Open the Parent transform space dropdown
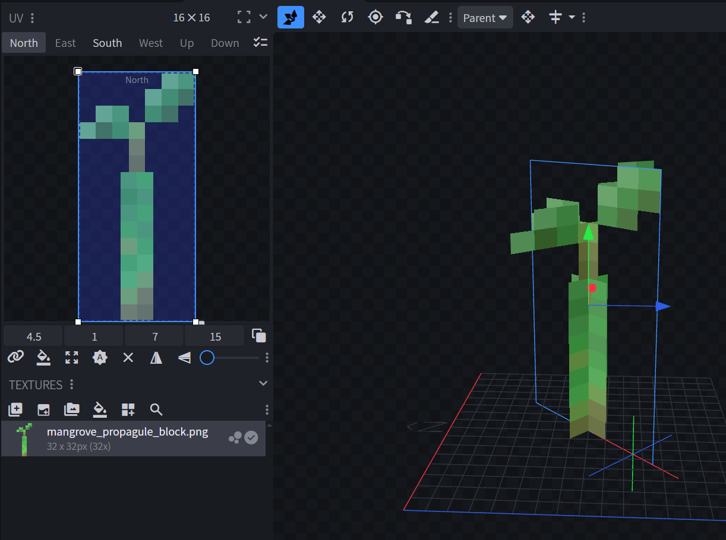 tap(485, 18)
